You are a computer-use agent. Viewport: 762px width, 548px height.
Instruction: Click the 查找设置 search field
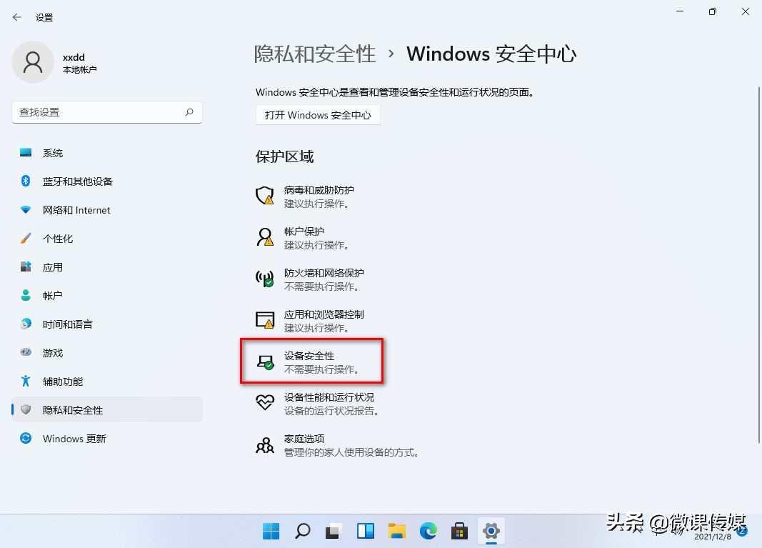tap(107, 112)
